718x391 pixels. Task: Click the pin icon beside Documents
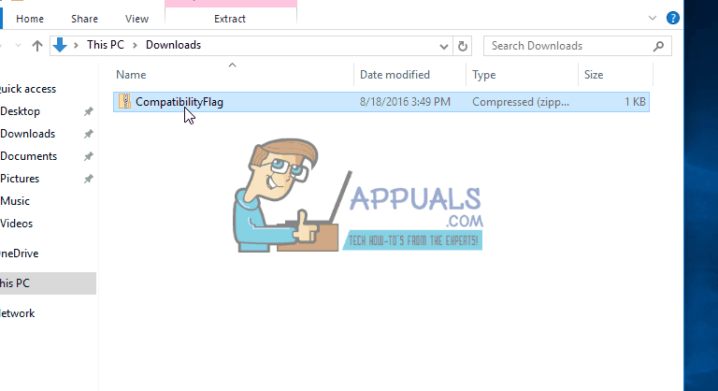(x=89, y=156)
